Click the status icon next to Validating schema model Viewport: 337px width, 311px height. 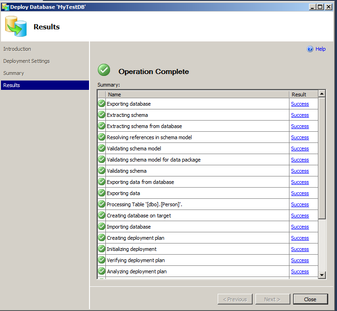102,149
